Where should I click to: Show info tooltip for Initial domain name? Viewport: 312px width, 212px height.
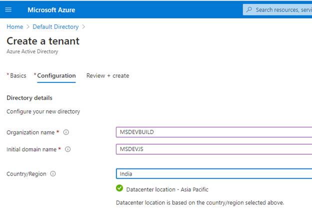[x=68, y=149]
